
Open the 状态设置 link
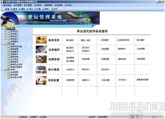tap(105, 80)
